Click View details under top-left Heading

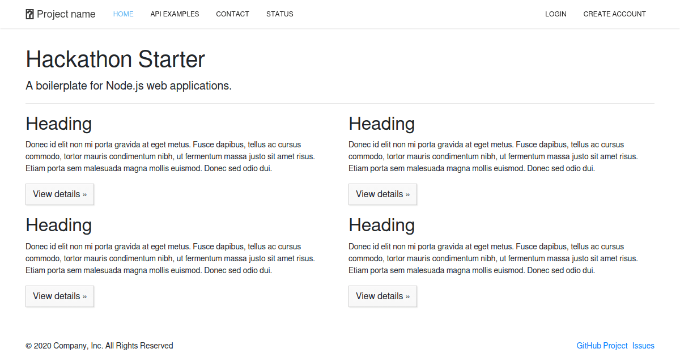59,194
